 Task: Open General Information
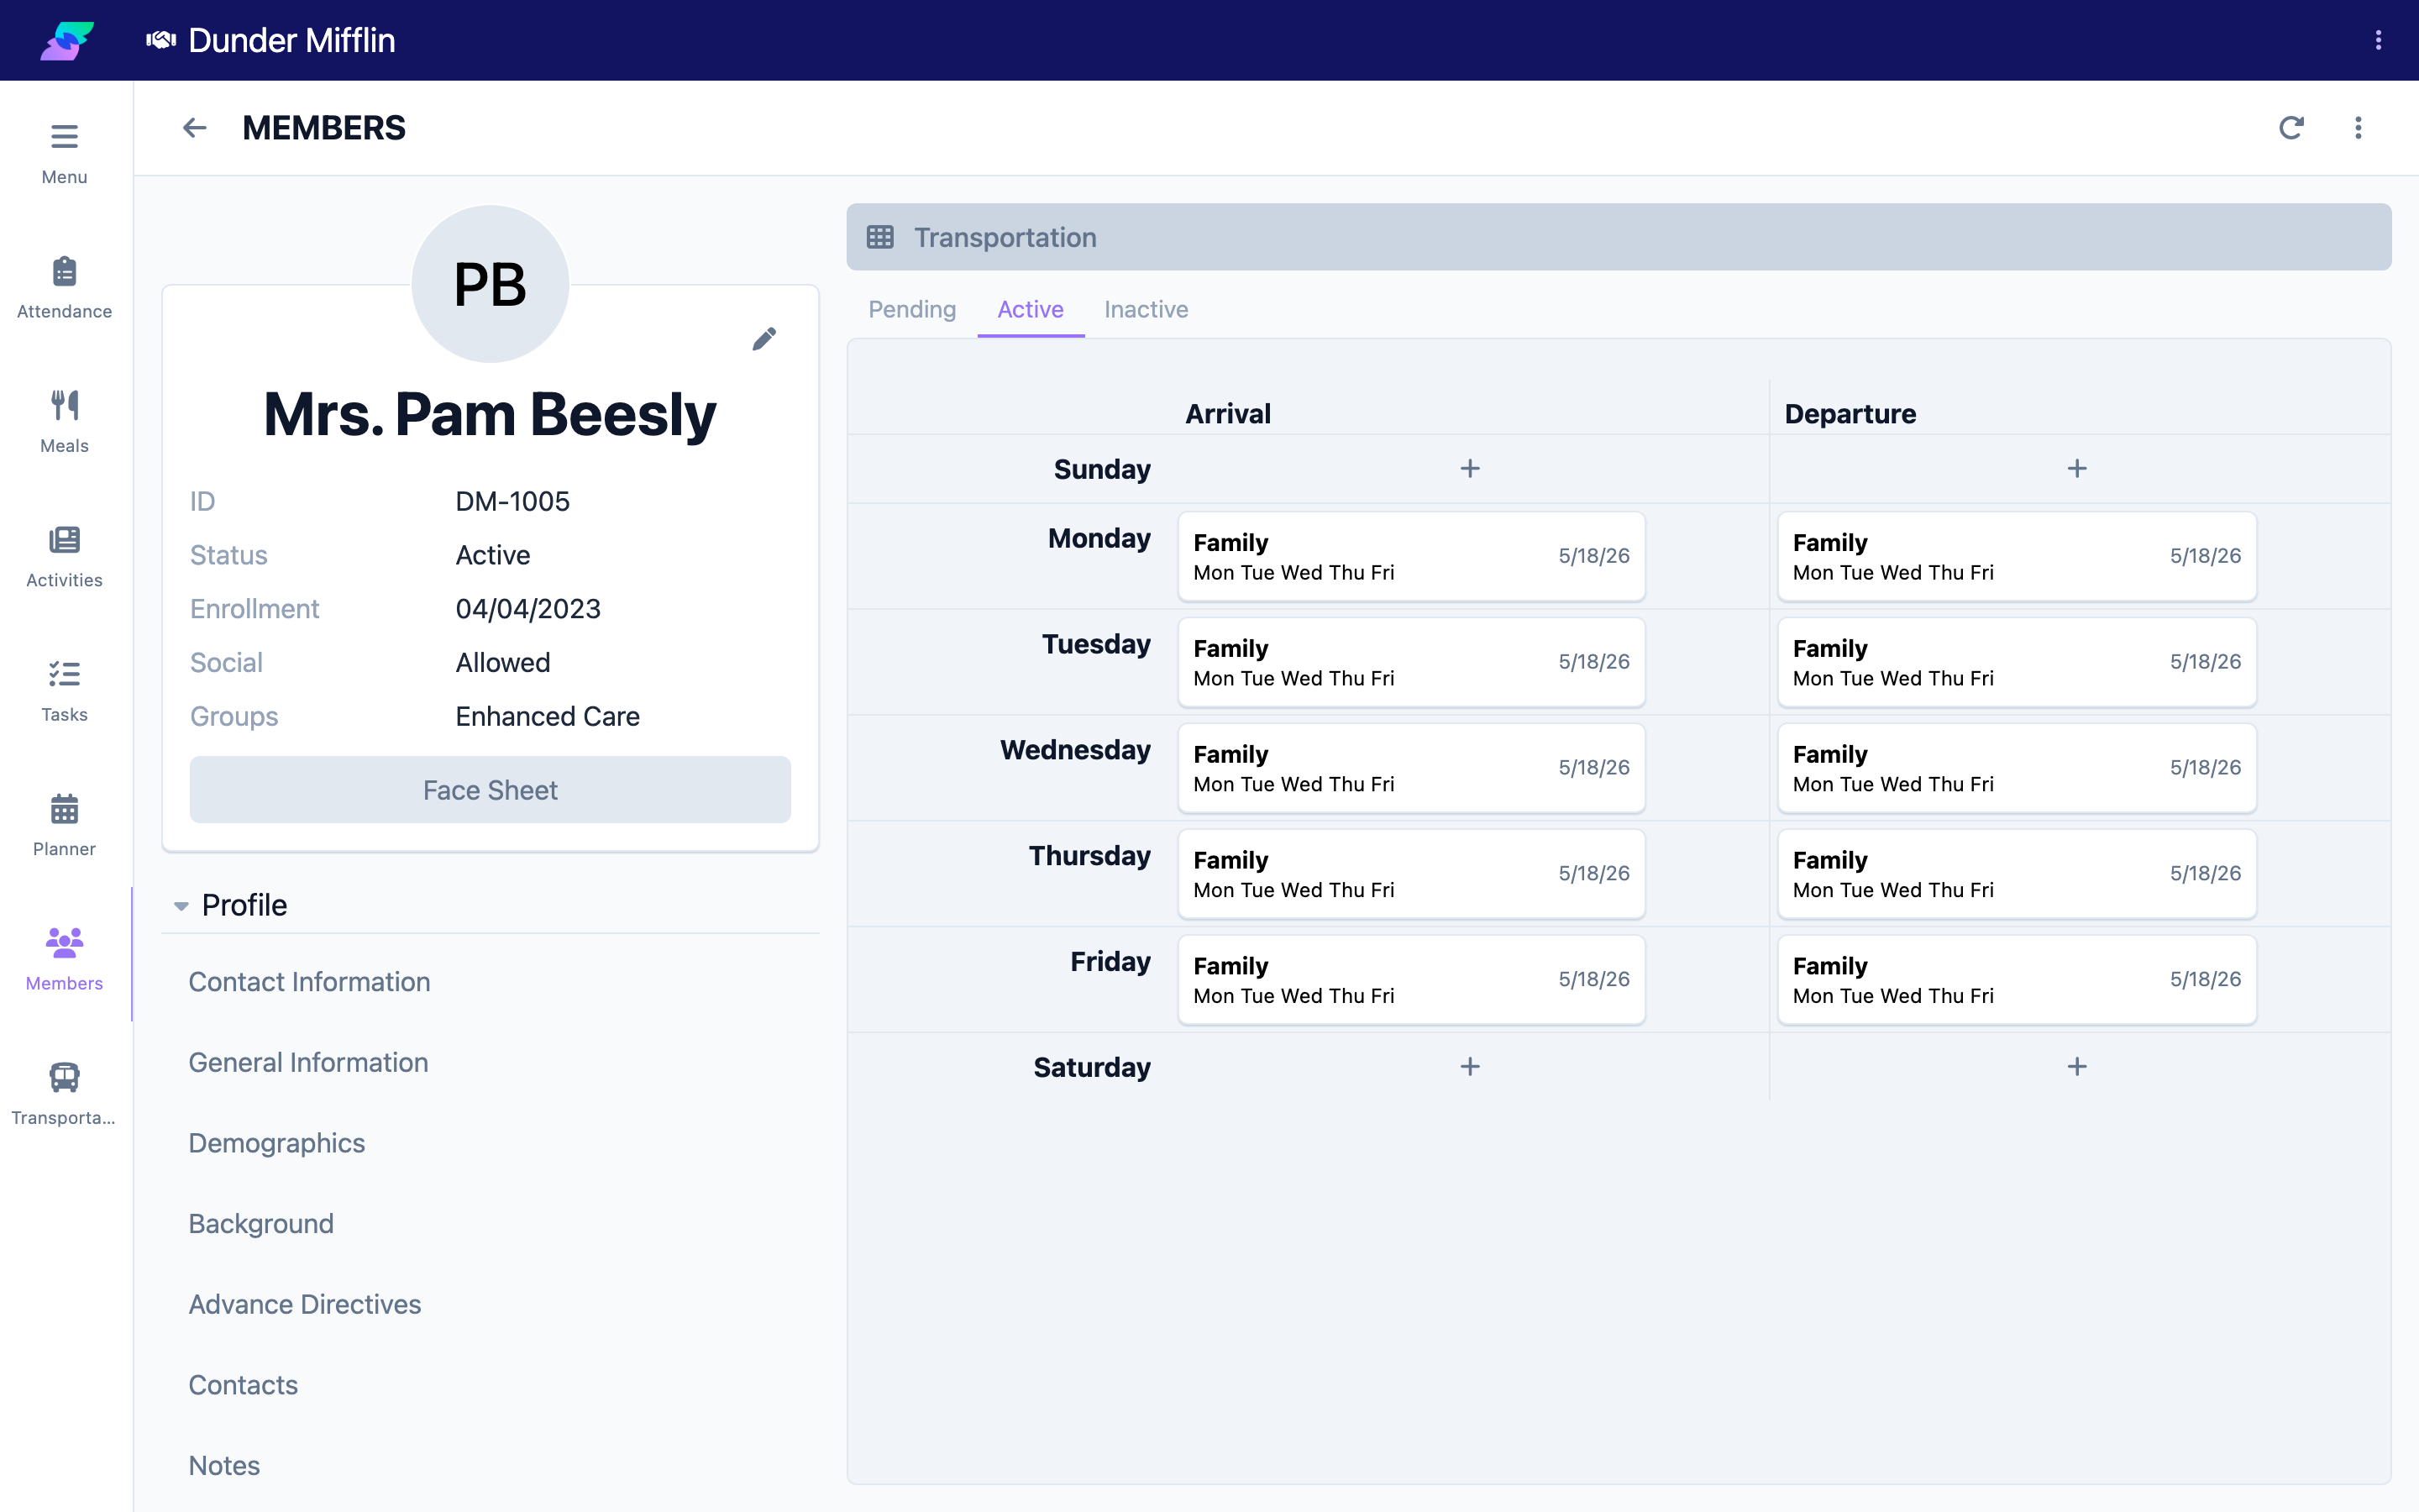tap(308, 1062)
